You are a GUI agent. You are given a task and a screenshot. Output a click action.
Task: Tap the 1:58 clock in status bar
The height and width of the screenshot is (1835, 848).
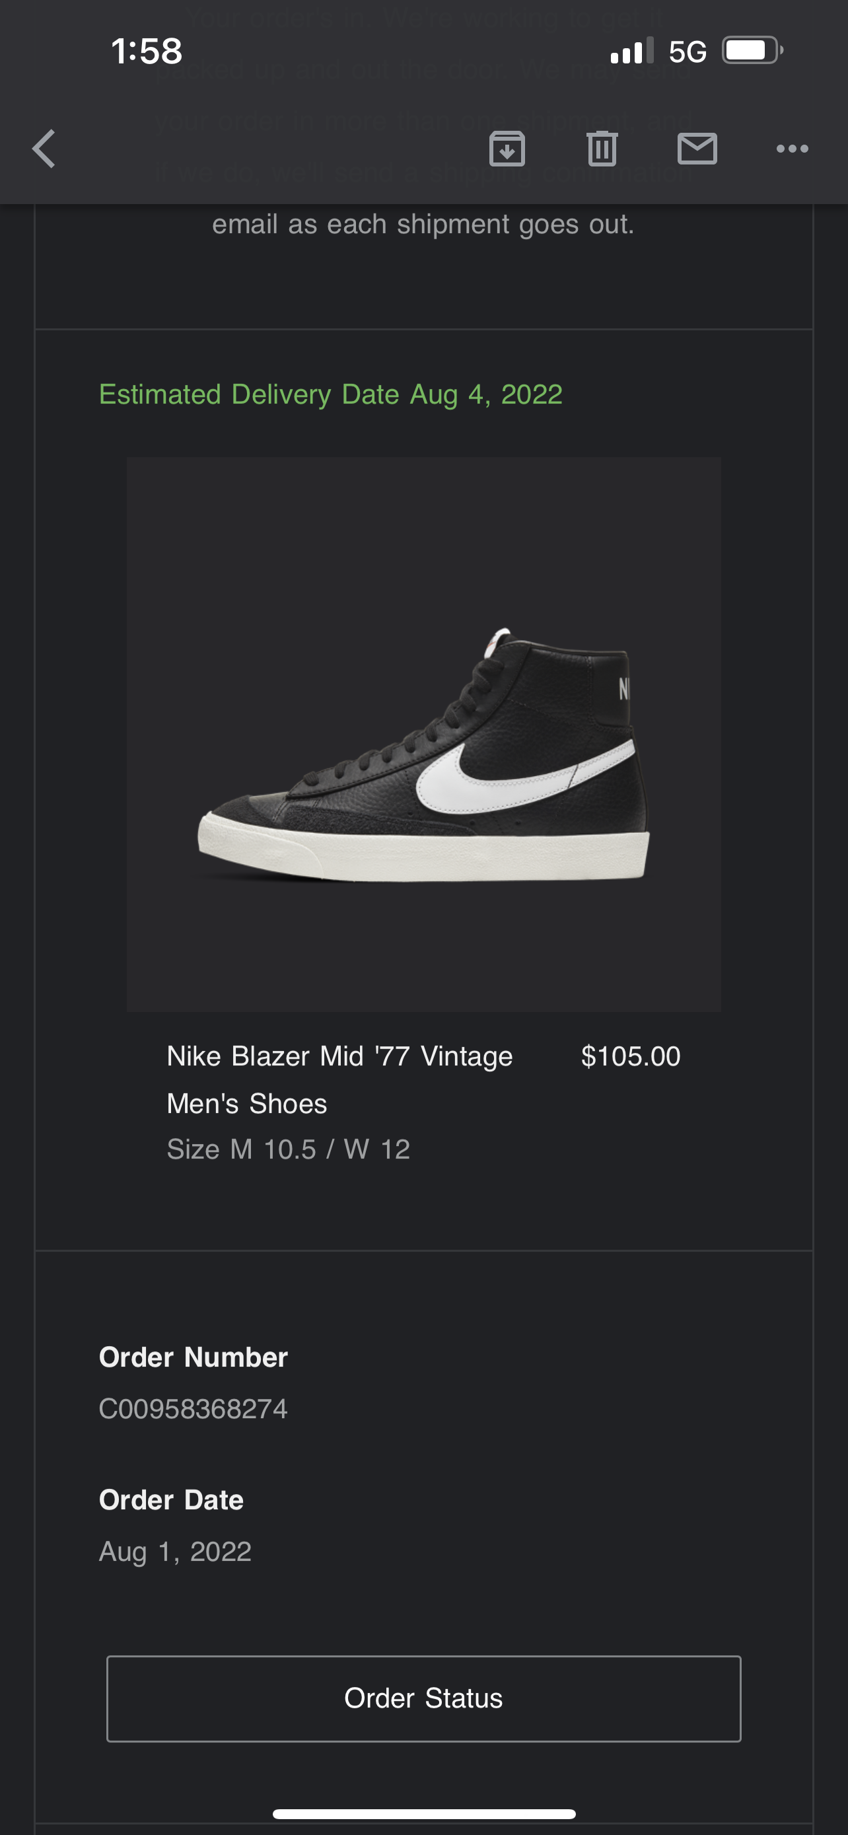pos(147,52)
